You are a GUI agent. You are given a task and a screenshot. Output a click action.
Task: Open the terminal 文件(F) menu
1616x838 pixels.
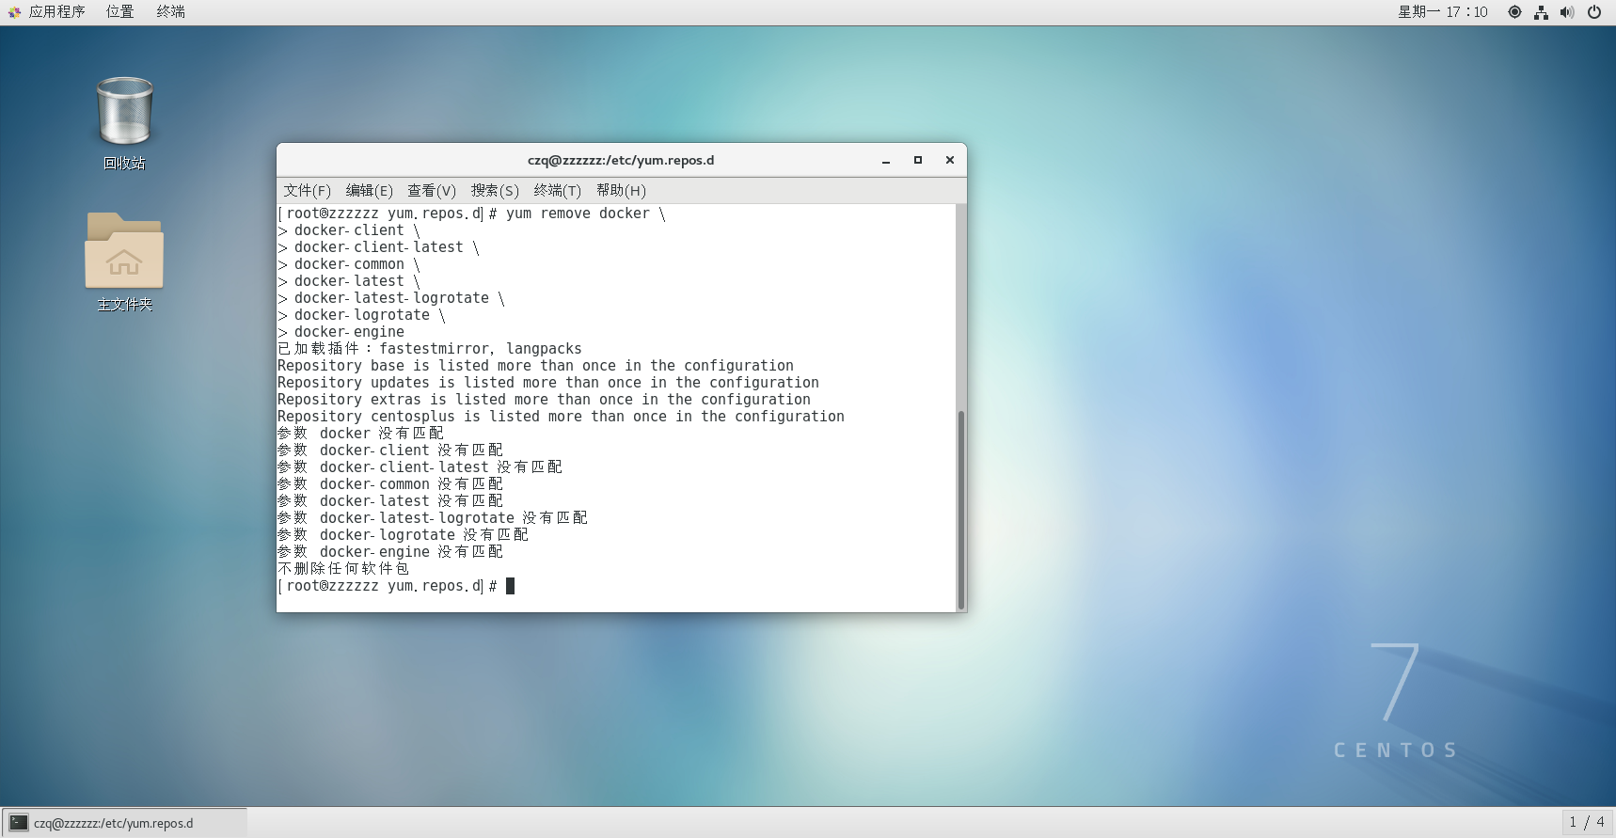308,191
